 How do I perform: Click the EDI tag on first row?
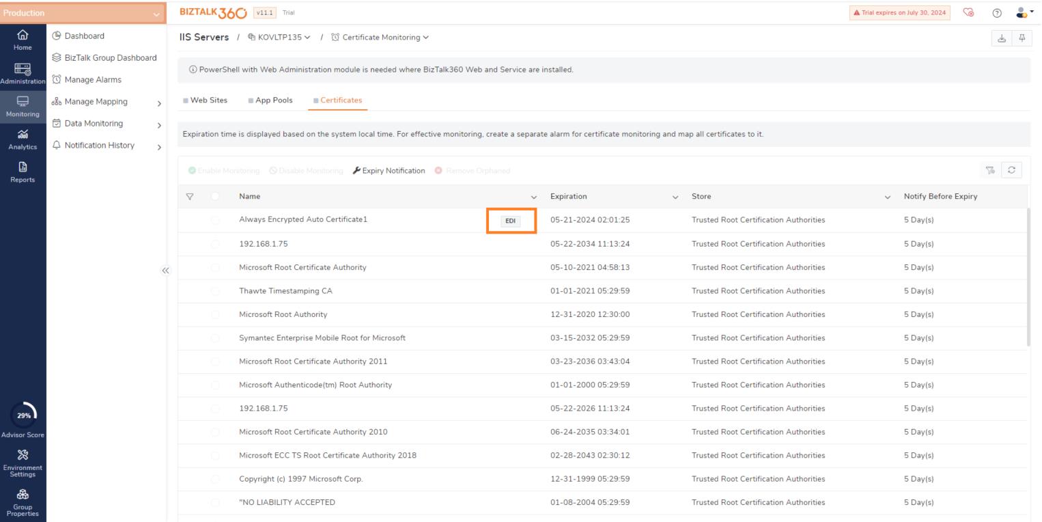(x=510, y=221)
